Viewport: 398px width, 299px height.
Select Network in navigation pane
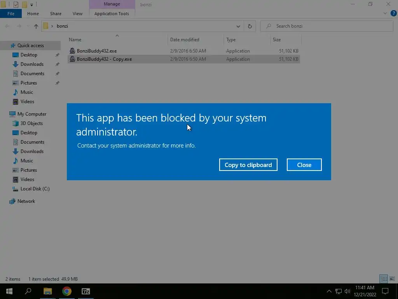(26, 201)
